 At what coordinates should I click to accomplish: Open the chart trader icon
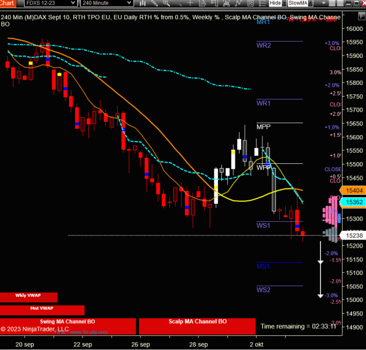click(x=214, y=3)
